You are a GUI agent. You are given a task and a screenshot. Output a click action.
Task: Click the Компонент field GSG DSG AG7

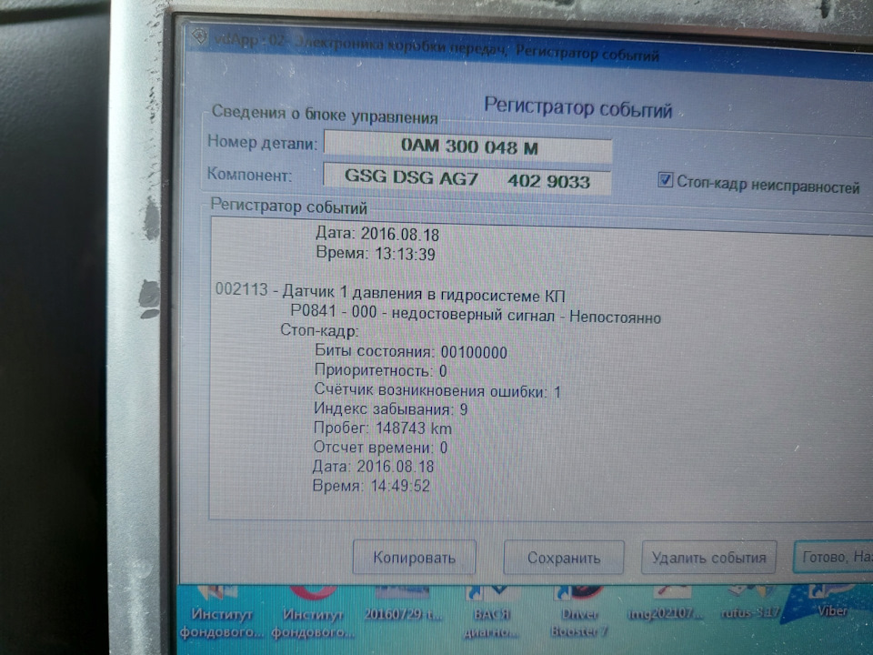[467, 179]
